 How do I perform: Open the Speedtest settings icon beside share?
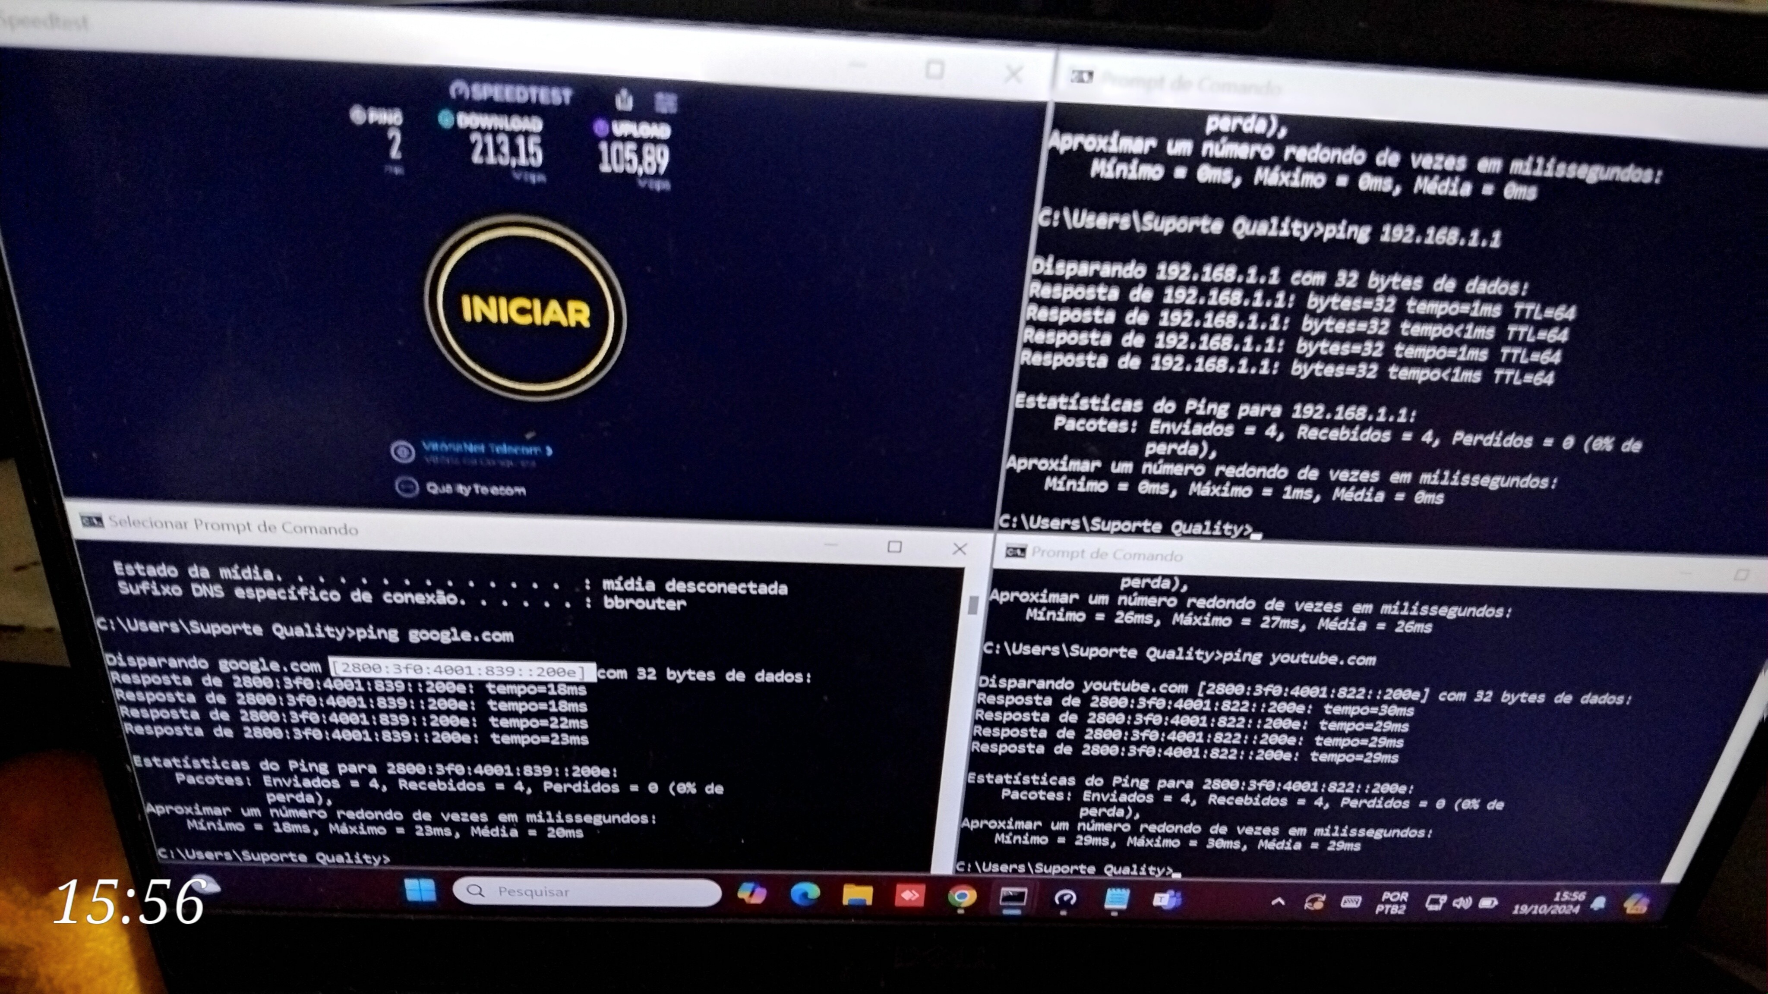[665, 103]
